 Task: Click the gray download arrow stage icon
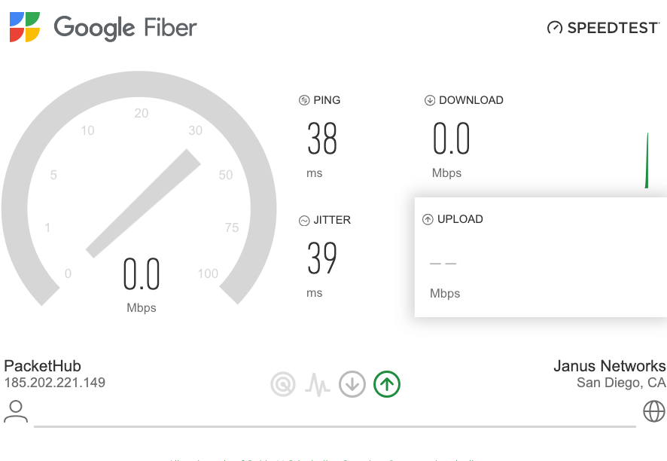pyautogui.click(x=352, y=384)
